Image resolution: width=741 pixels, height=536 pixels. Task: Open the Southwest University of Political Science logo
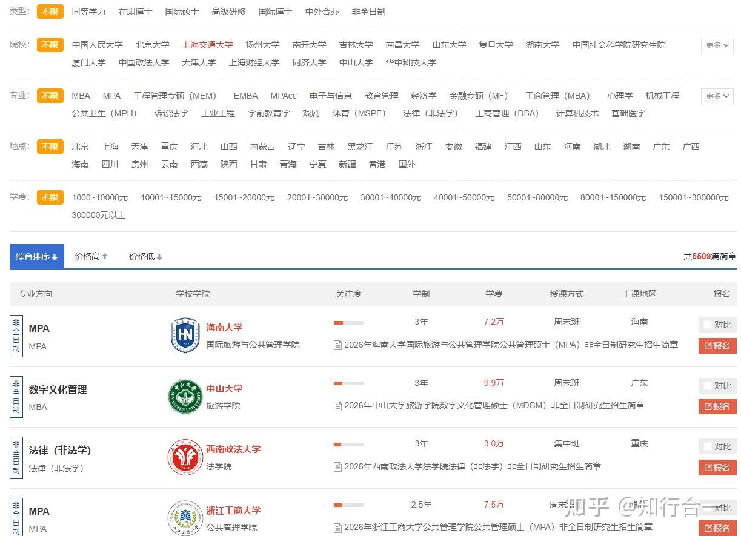coord(185,458)
